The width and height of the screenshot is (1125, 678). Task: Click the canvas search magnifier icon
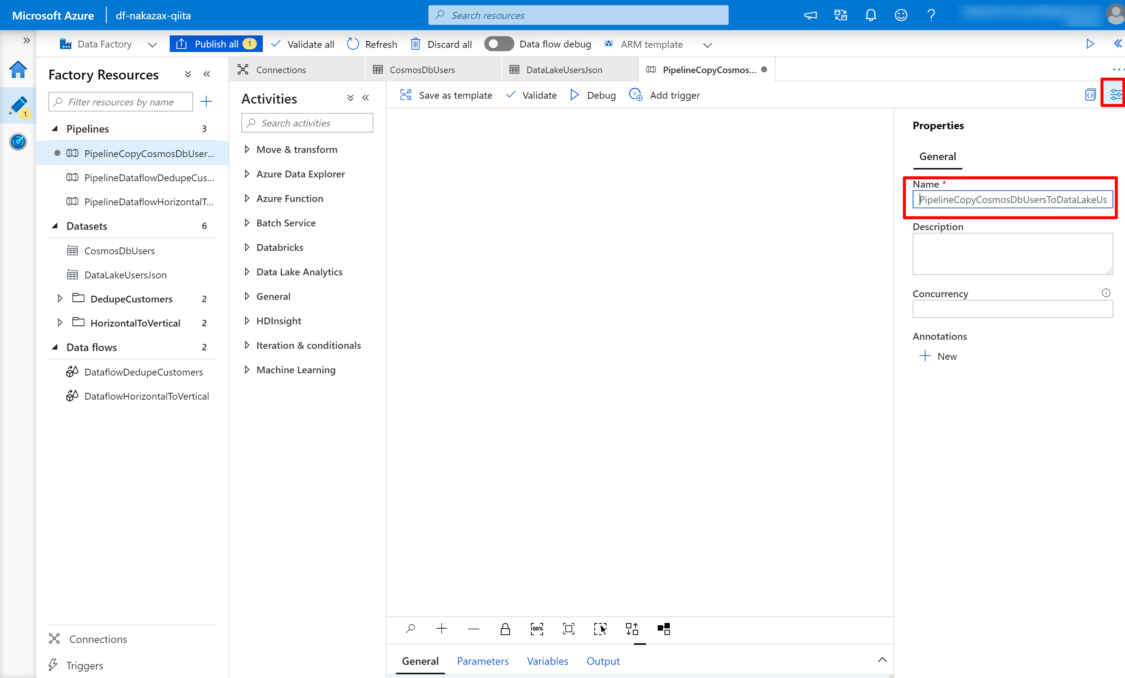pyautogui.click(x=410, y=629)
